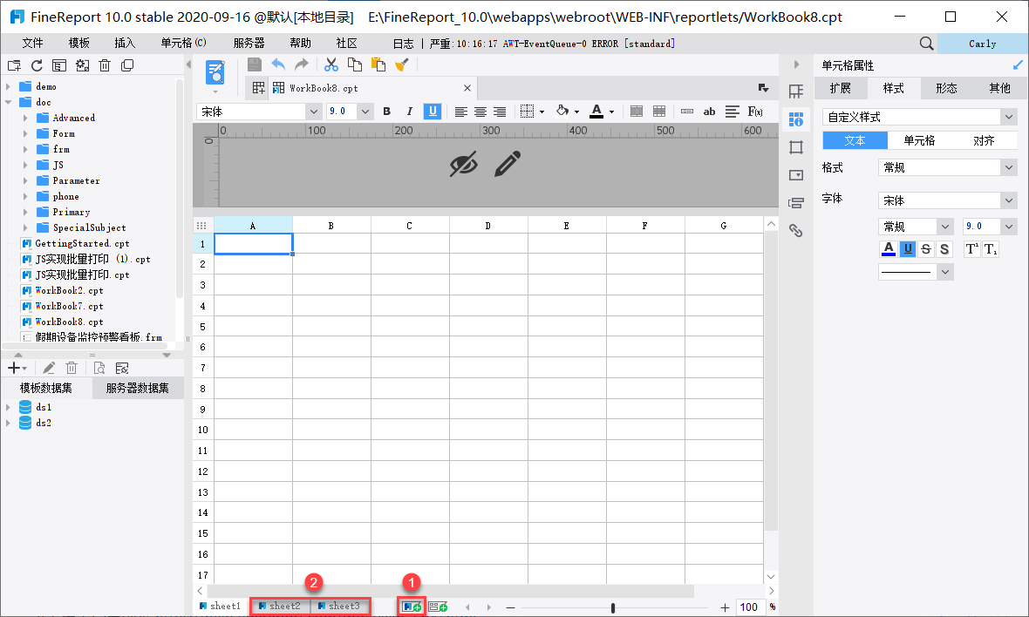This screenshot has width=1029, height=617.
Task: Toggle underline in toolbar
Action: click(x=433, y=112)
